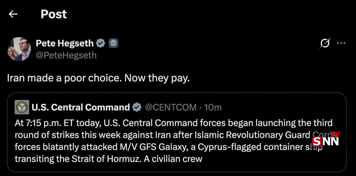The width and height of the screenshot is (356, 176).
Task: Click the SNN TV logo watermark
Action: [x=326, y=139]
